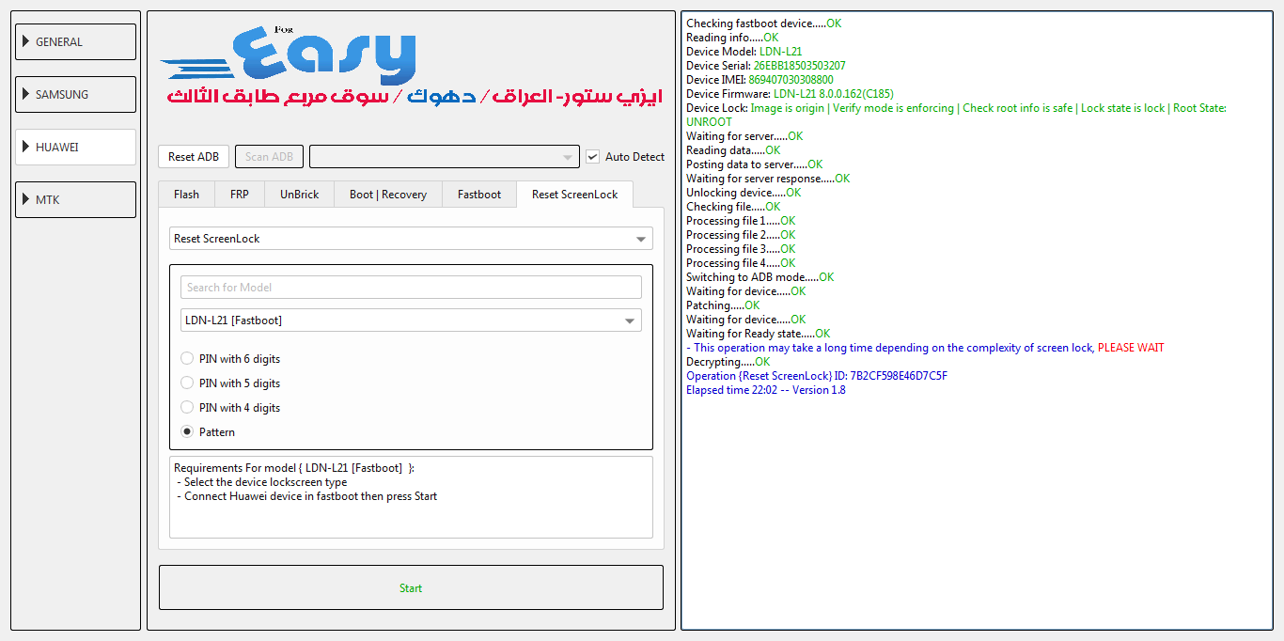Open the LDN-L21 [Fastboot] model dropdown
The image size is (1284, 641).
pos(411,320)
